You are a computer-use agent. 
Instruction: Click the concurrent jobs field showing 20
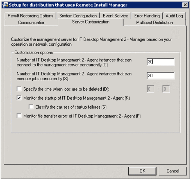coord(160,76)
